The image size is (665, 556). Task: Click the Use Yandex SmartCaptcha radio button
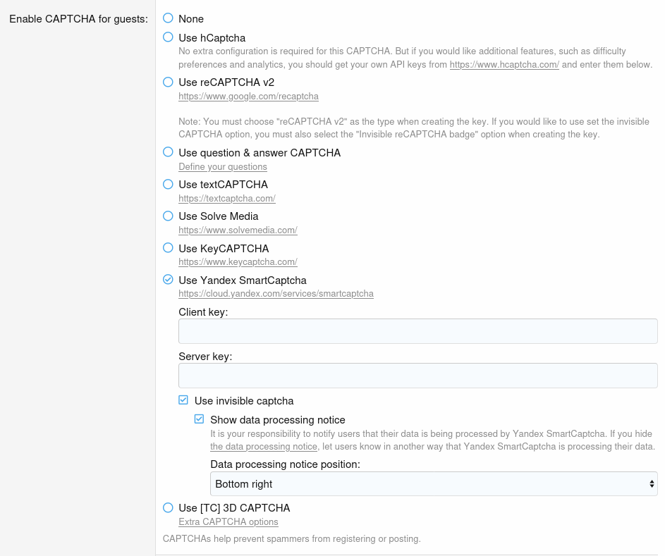coord(168,280)
